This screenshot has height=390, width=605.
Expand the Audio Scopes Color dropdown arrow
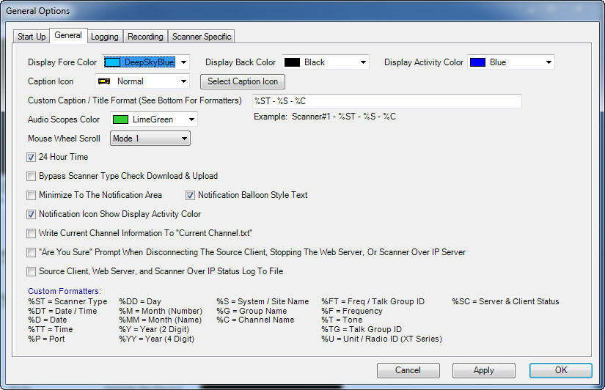click(191, 119)
